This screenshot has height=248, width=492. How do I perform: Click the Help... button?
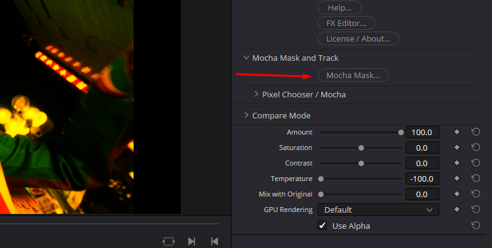click(x=340, y=8)
